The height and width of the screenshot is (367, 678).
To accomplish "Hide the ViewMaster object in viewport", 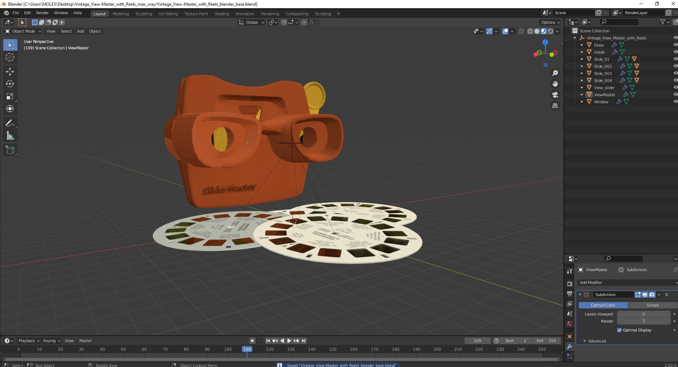I will click(676, 94).
